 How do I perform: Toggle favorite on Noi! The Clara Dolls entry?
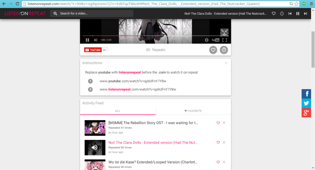click(218, 142)
